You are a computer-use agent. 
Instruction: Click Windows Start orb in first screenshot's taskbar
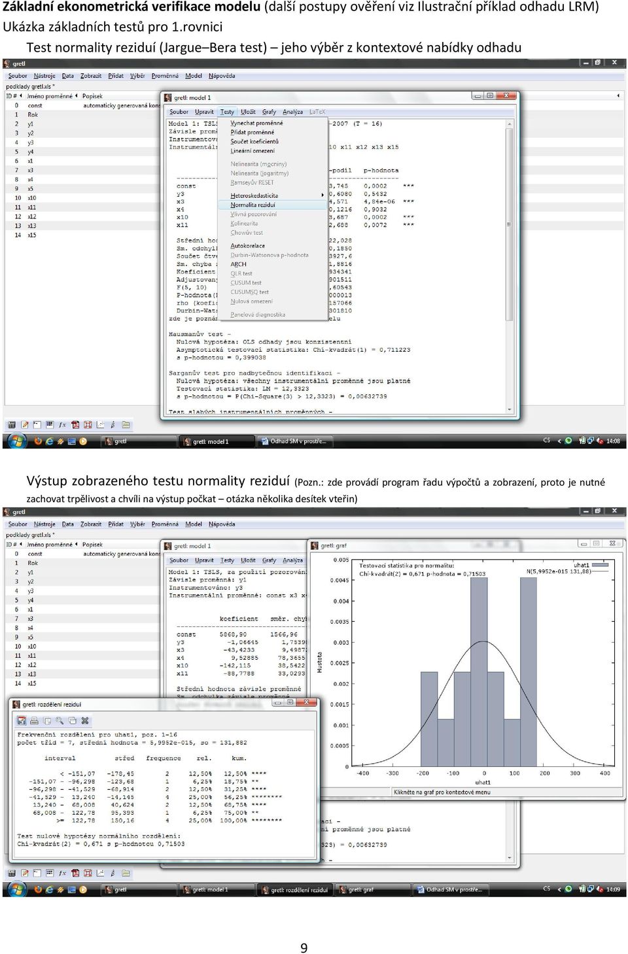click(x=16, y=441)
